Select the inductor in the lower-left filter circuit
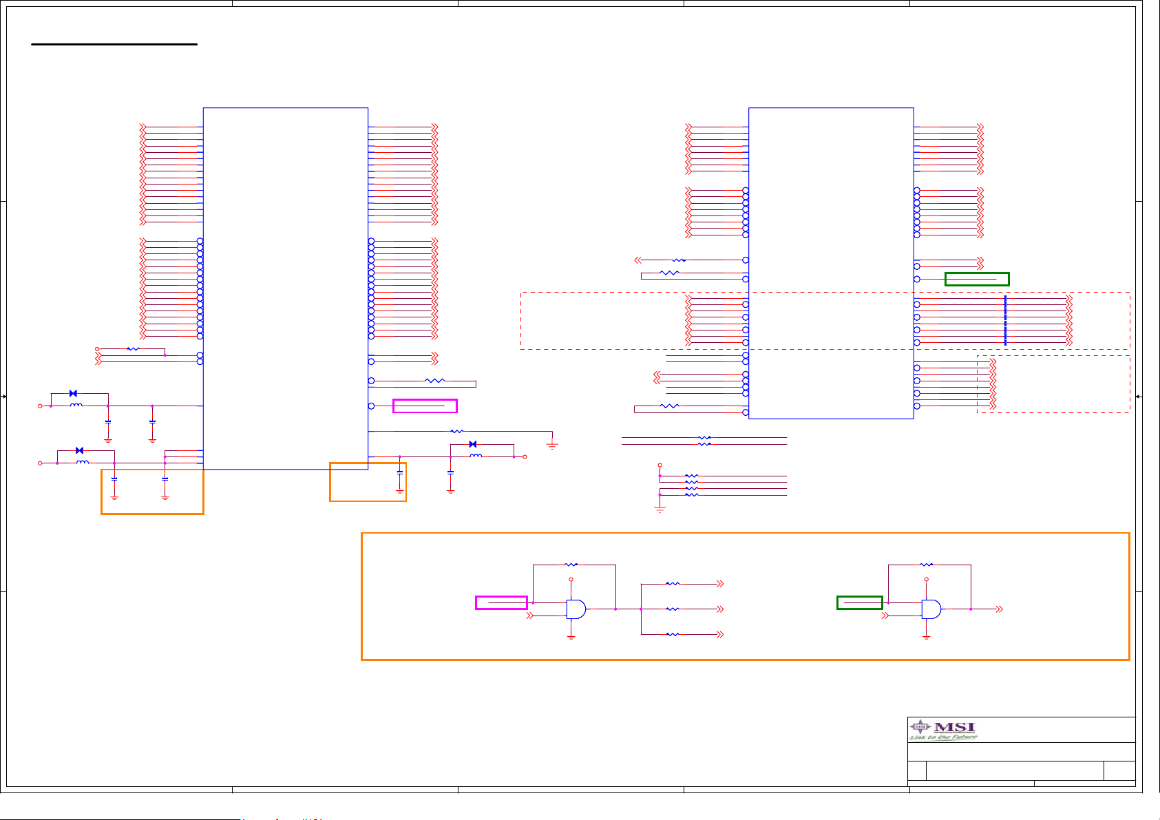The width and height of the screenshot is (1160, 820). tap(83, 463)
